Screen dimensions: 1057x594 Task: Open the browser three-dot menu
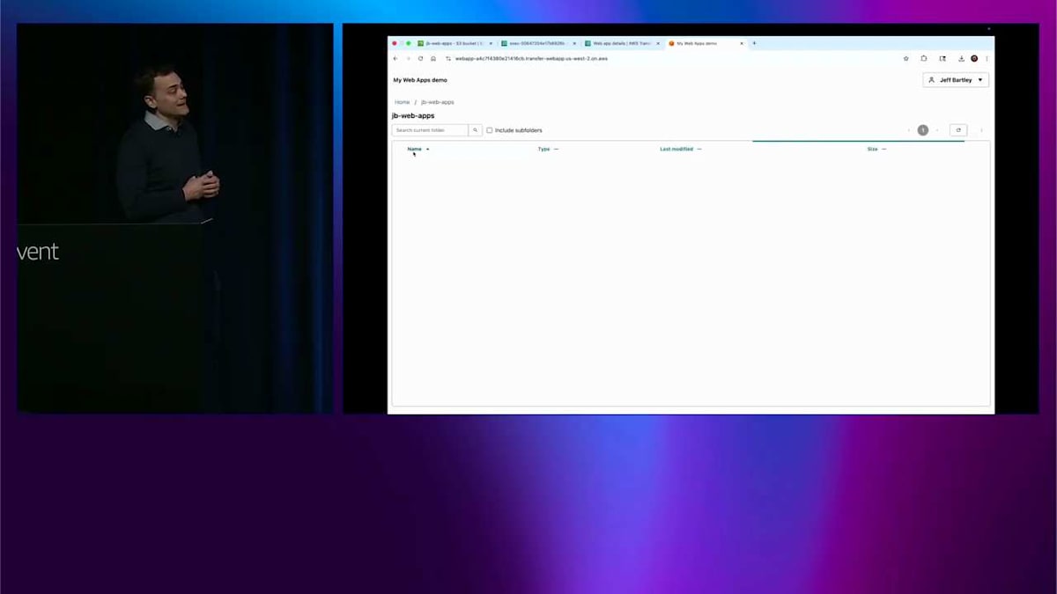(987, 59)
